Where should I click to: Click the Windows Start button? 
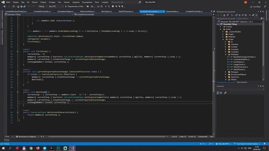click(3, 148)
